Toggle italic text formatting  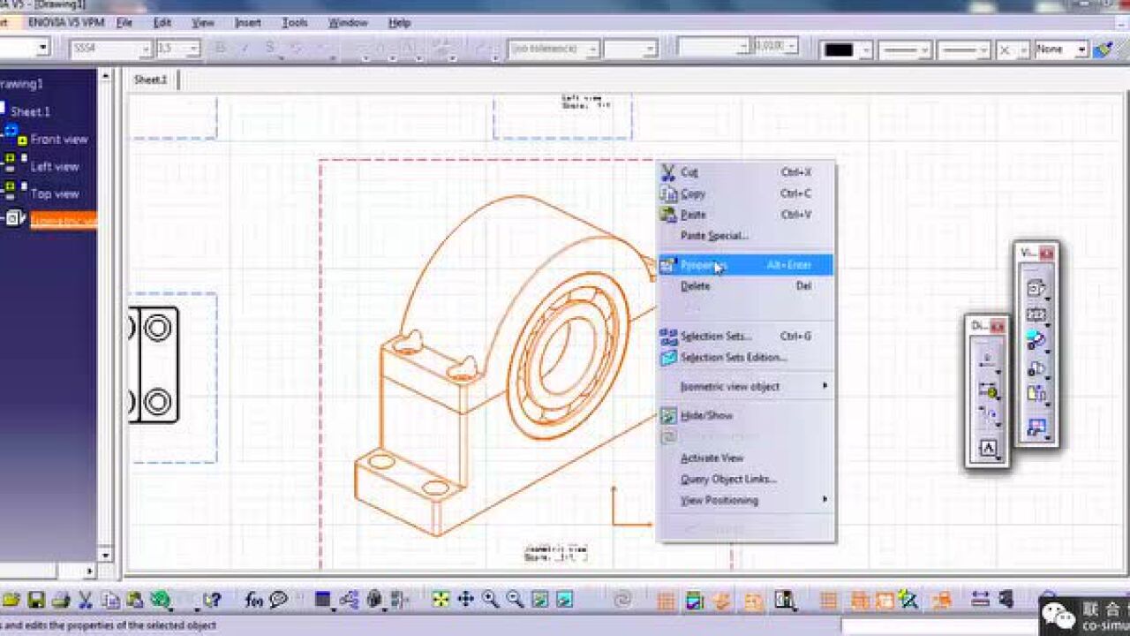(x=244, y=49)
